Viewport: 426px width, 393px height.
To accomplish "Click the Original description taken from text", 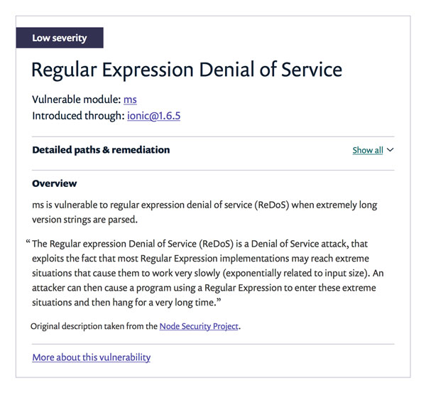I will click(x=94, y=326).
